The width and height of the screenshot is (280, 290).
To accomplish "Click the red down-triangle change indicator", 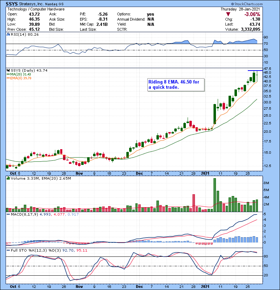I will click(228, 14).
